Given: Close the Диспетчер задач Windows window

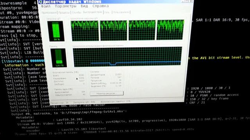Looking at the screenshot, I should click(x=191, y=1).
